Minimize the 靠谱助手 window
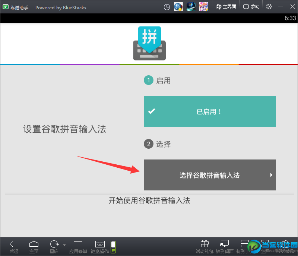The image size is (298, 256). [x=280, y=6]
